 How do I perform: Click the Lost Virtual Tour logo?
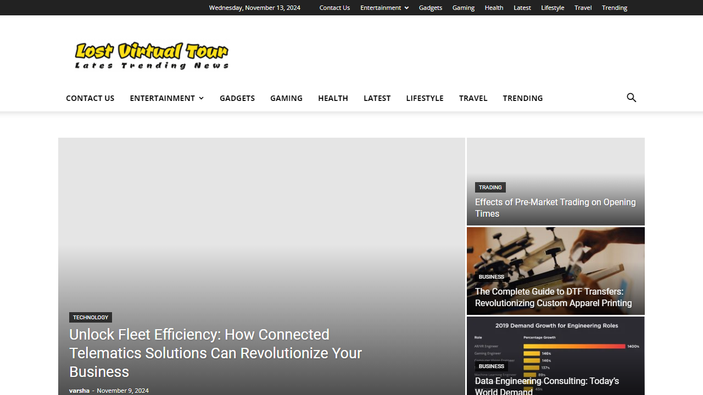[x=152, y=55]
